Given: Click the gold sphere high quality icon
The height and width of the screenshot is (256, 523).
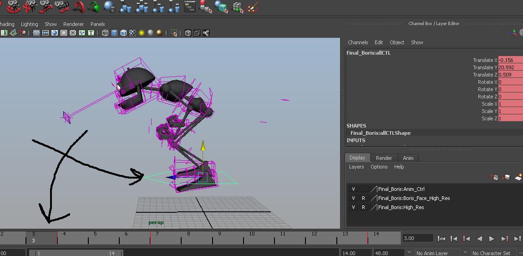Looking at the screenshot, I should tap(159, 33).
